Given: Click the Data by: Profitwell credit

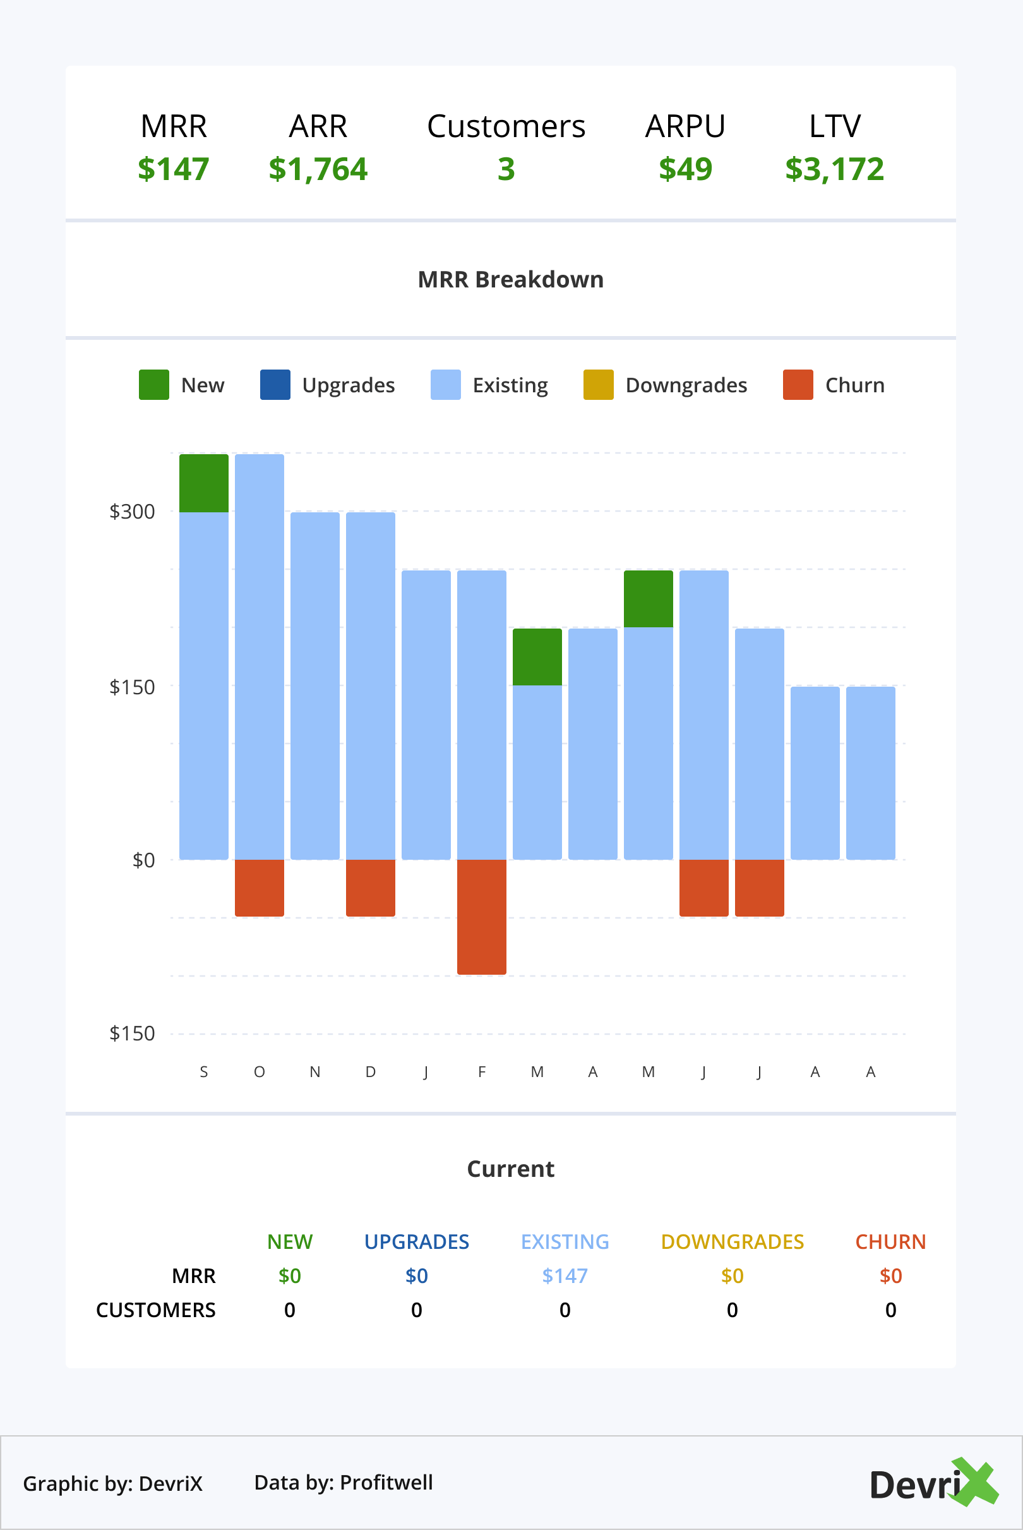Looking at the screenshot, I should (x=344, y=1483).
